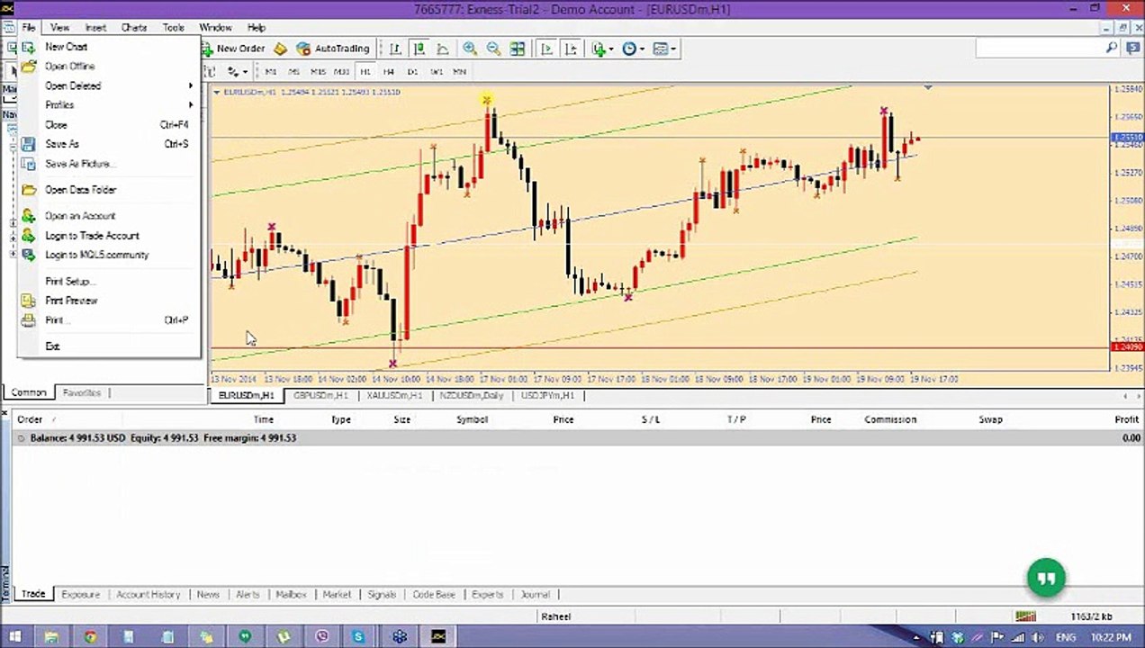Open the Favorites navigator tab
The height and width of the screenshot is (648, 1145).
pyautogui.click(x=81, y=392)
